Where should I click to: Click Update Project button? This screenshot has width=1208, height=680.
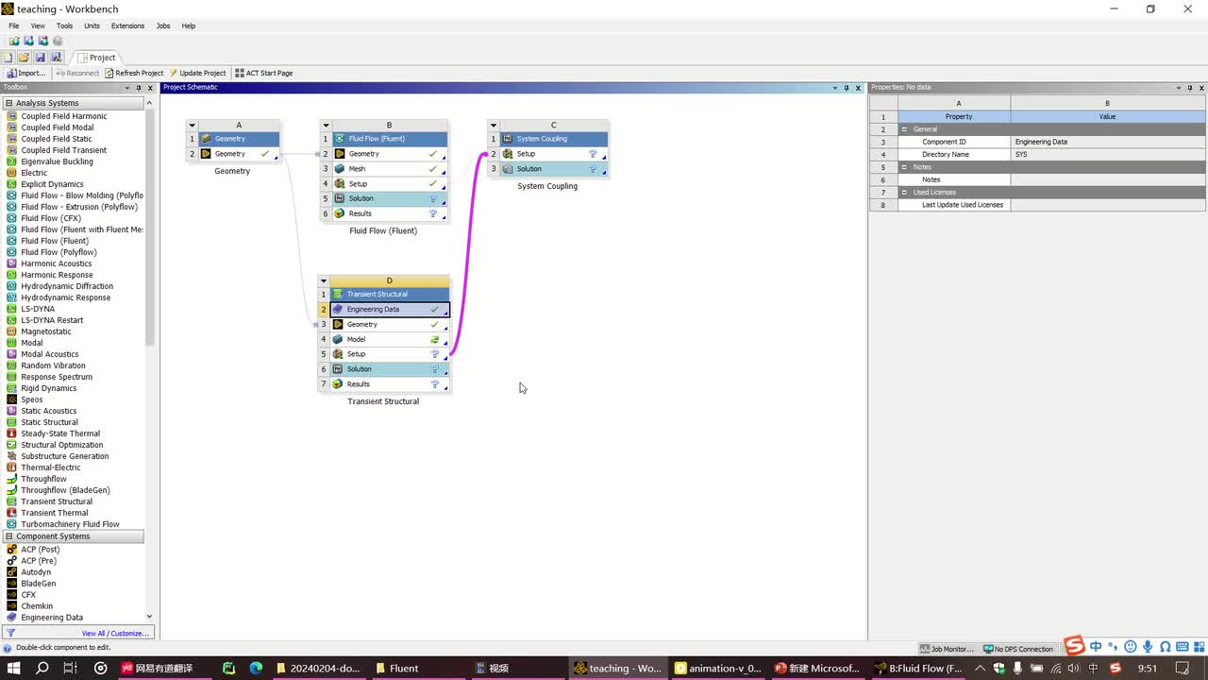[198, 73]
